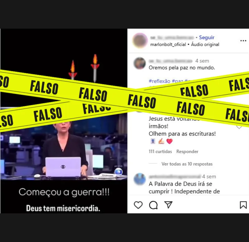Click the #reflexão hashtag
The height and width of the screenshot is (242, 249).
(x=159, y=81)
